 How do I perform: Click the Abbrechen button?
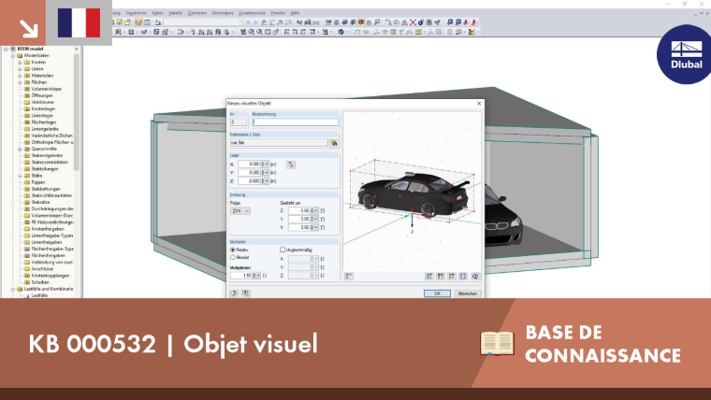(467, 293)
